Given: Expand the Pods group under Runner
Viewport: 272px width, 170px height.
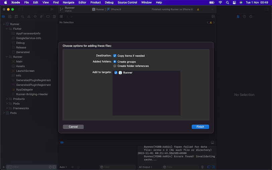Looking at the screenshot, I should coord(7,103).
